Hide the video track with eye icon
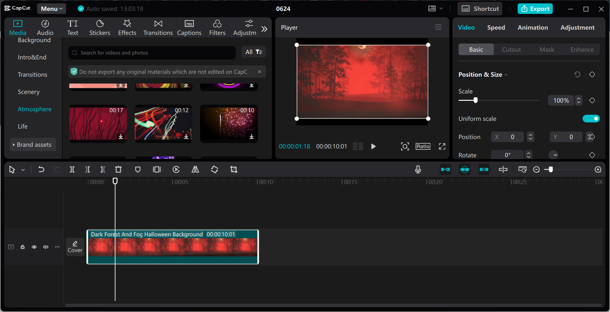Screen dimensions: 610x312 (34, 247)
